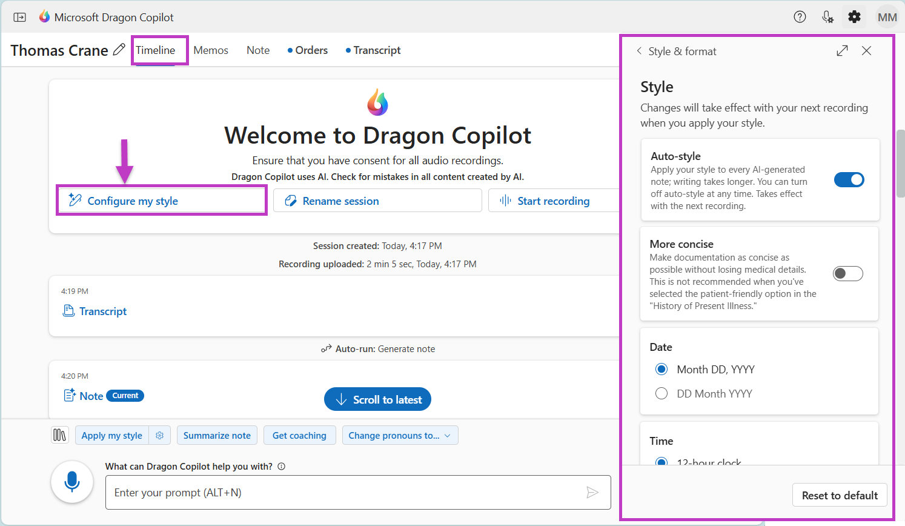The height and width of the screenshot is (526, 905).
Task: Click the style panel vertical scrollbar
Action: click(900, 163)
